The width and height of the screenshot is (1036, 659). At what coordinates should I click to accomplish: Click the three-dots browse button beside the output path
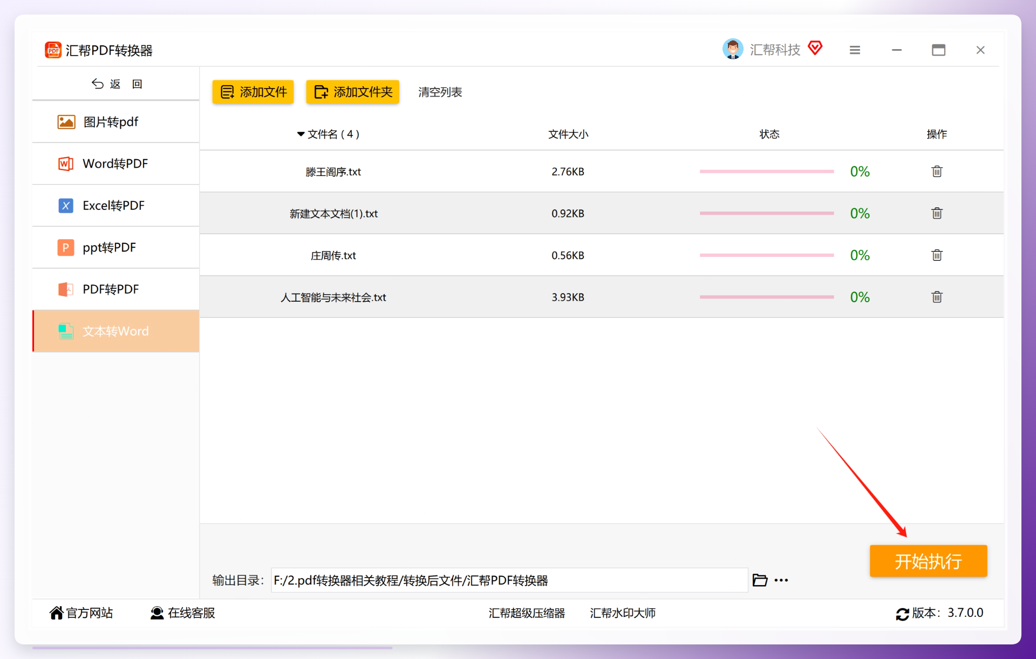[x=781, y=580]
